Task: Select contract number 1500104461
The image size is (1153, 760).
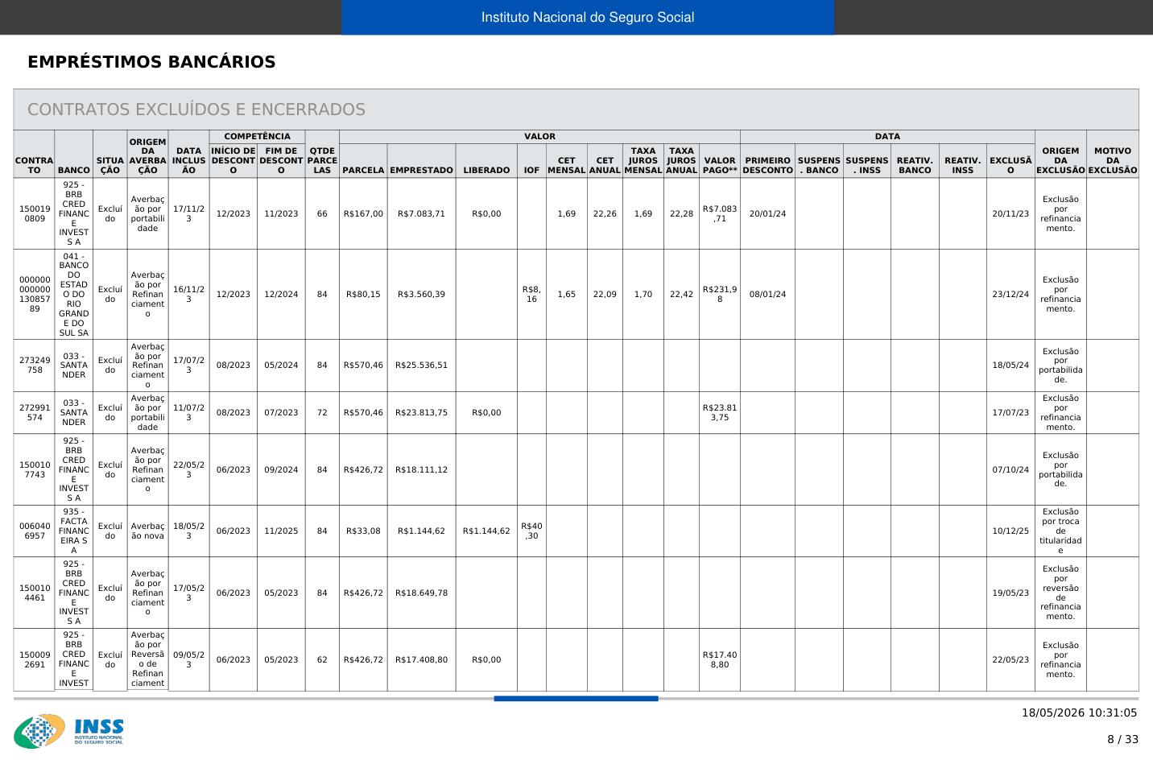Action: pyautogui.click(x=35, y=593)
